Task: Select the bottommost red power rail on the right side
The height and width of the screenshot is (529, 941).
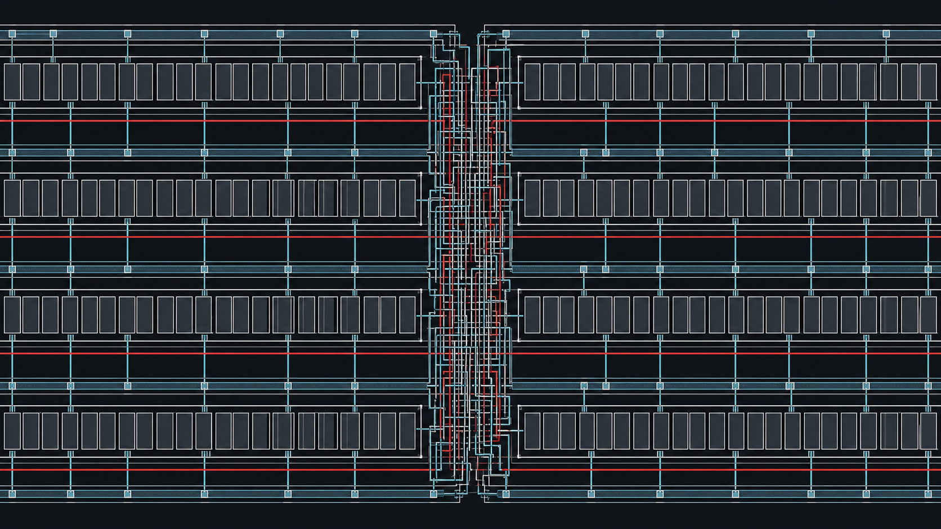Action: [x=726, y=470]
